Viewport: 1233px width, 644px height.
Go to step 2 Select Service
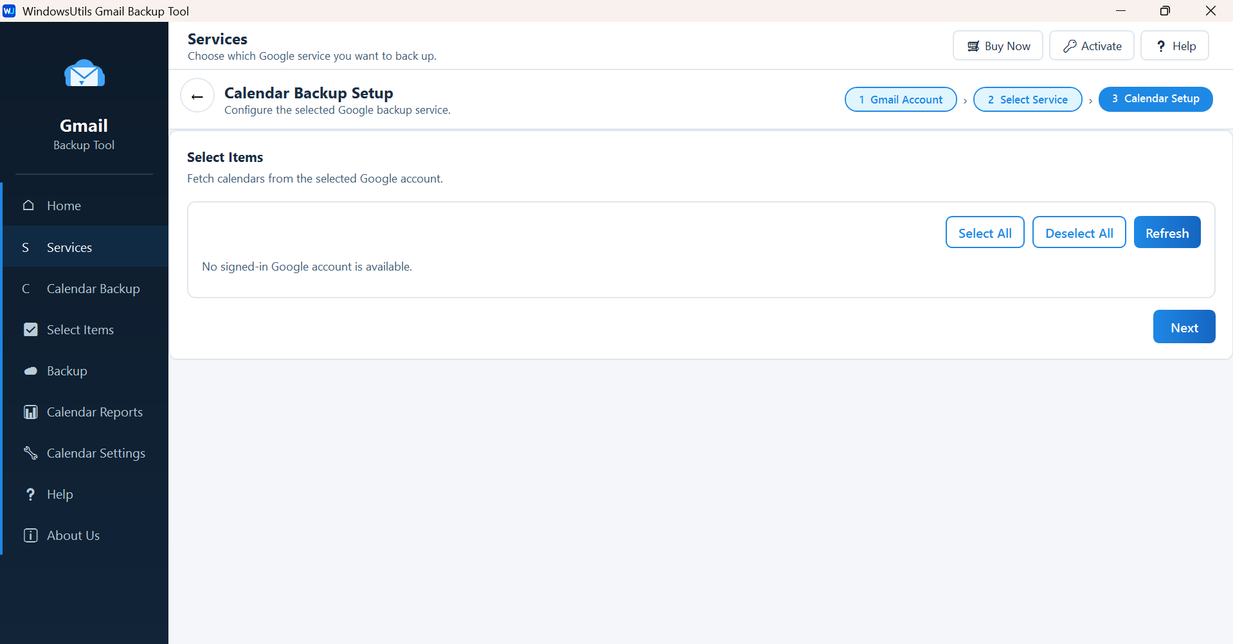(1028, 100)
